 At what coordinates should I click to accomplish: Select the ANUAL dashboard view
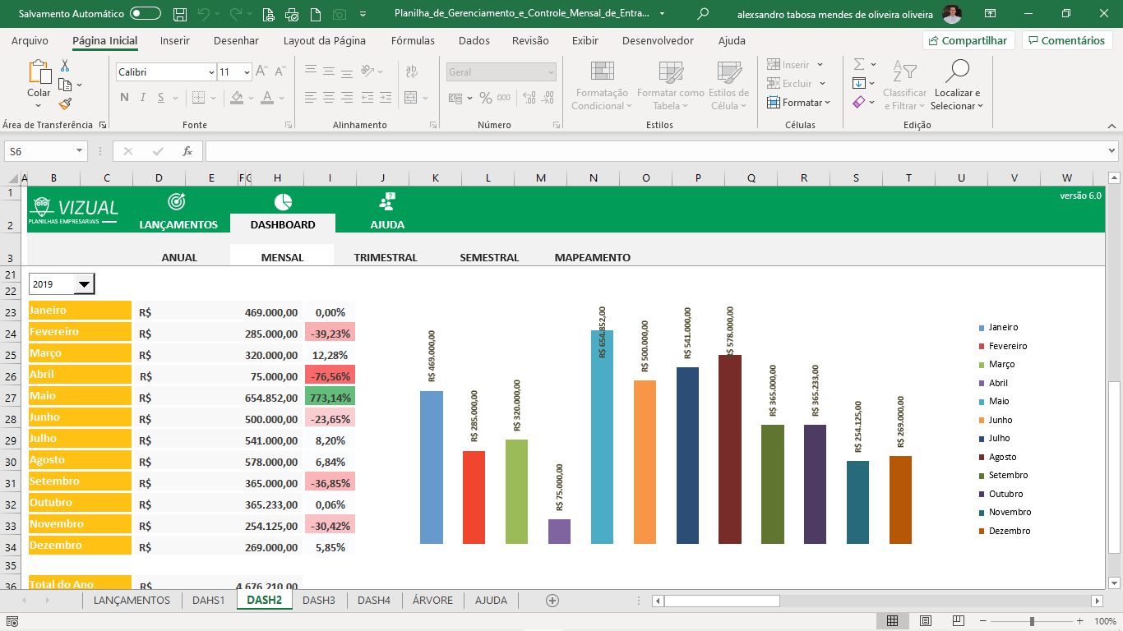179,257
